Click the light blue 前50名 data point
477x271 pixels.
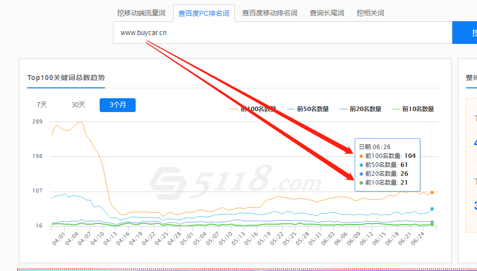click(x=432, y=209)
